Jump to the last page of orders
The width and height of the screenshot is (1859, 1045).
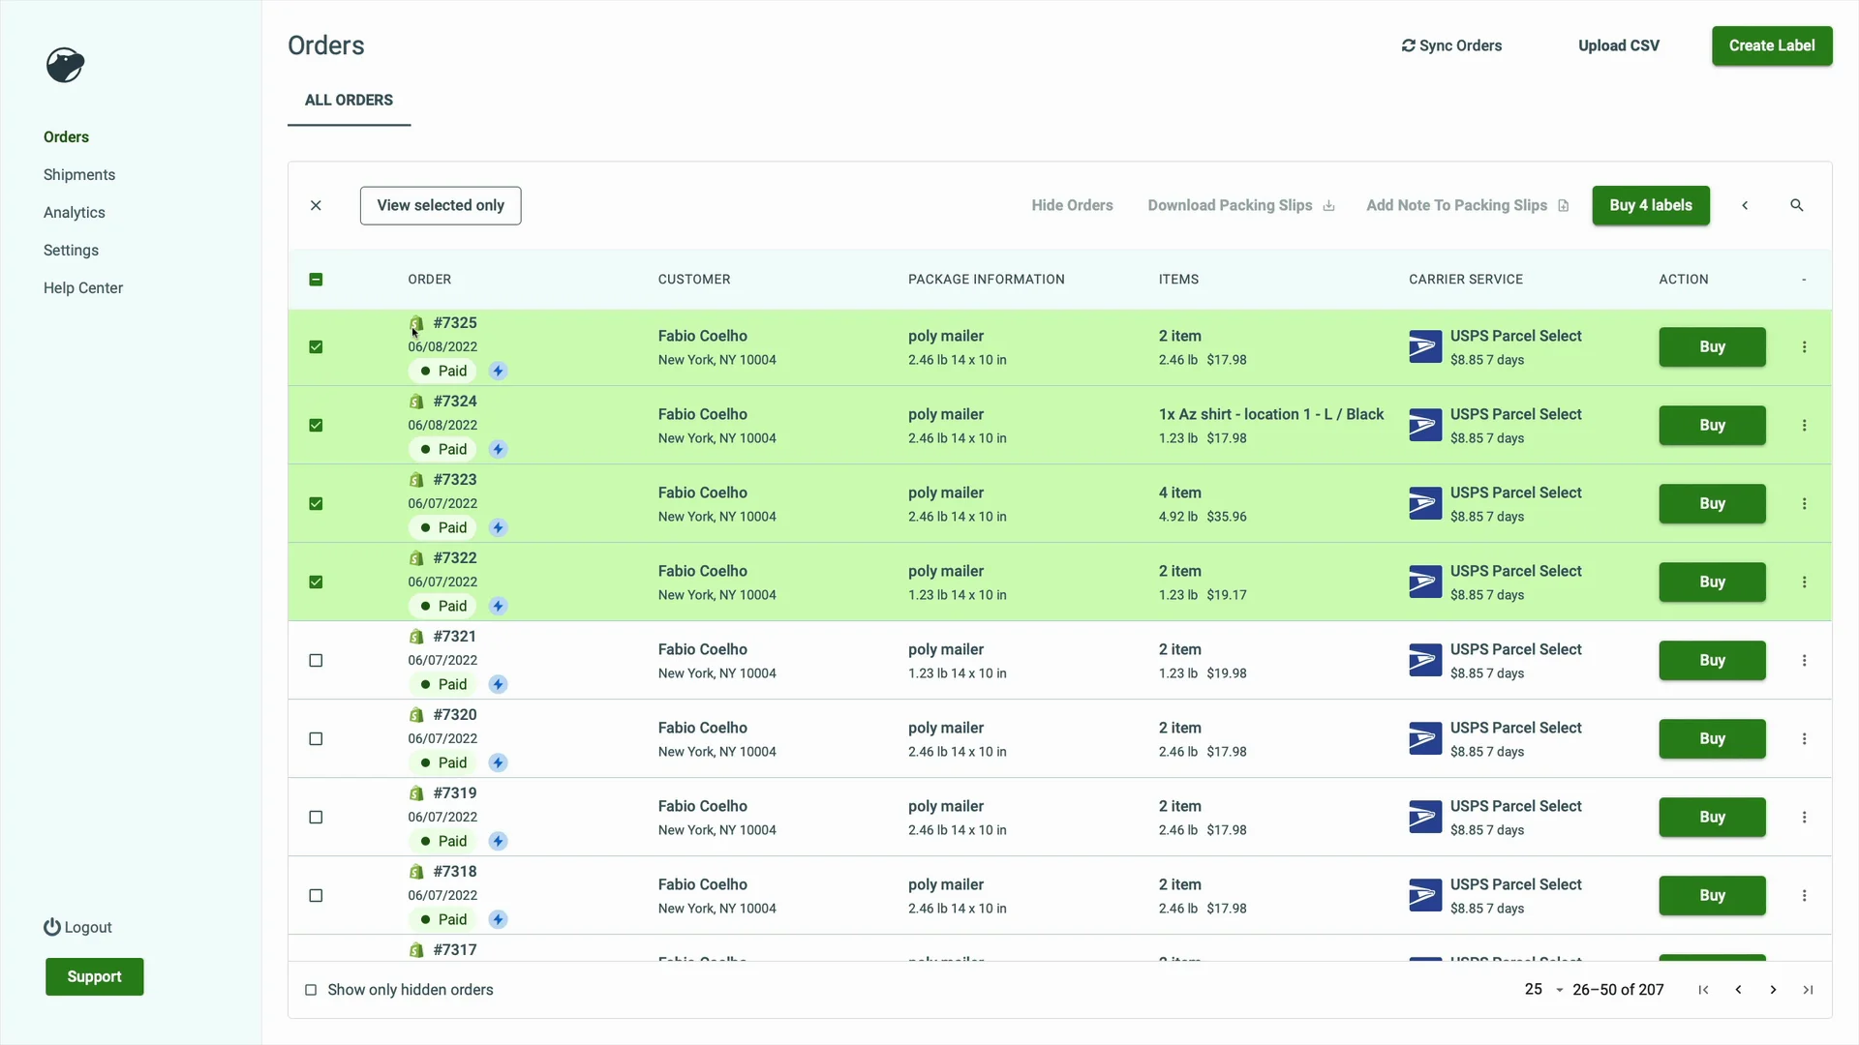click(1808, 990)
